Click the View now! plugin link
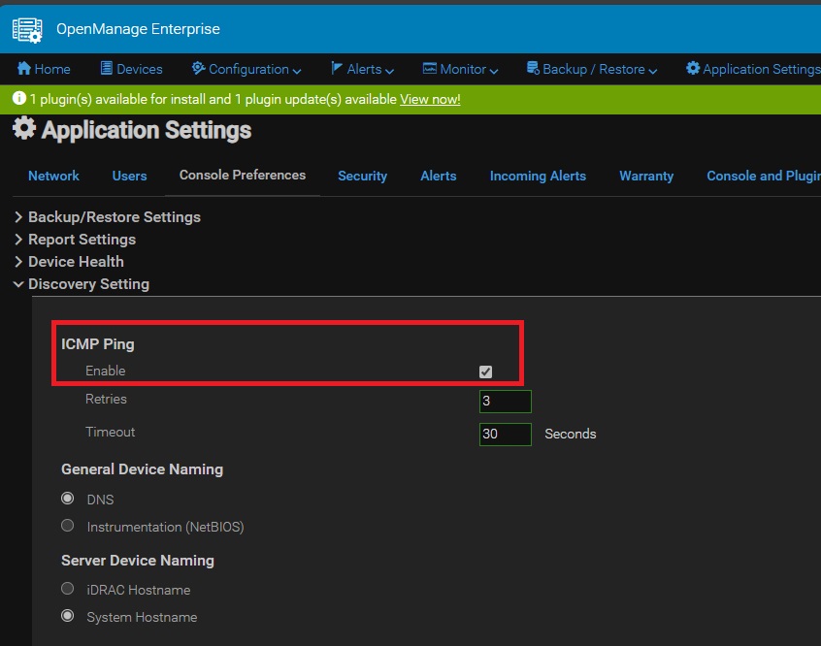The height and width of the screenshot is (646, 821). coord(430,98)
